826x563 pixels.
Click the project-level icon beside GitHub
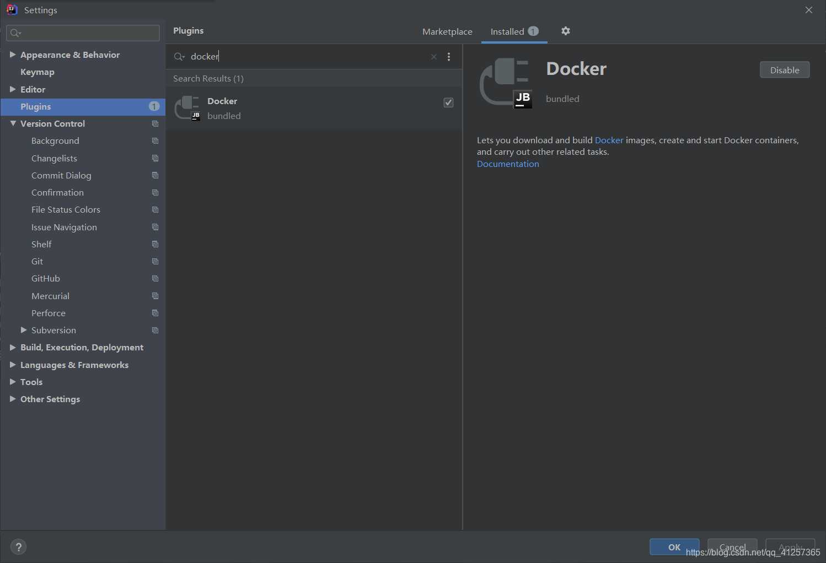tap(155, 279)
